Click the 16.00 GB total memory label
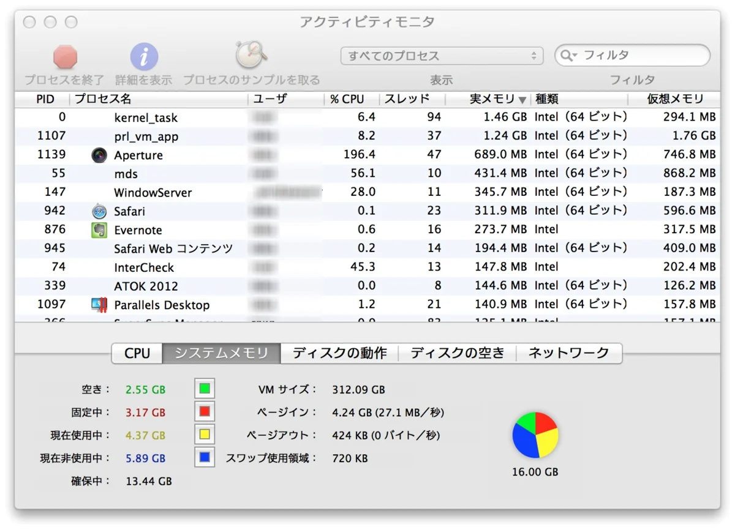 (535, 472)
